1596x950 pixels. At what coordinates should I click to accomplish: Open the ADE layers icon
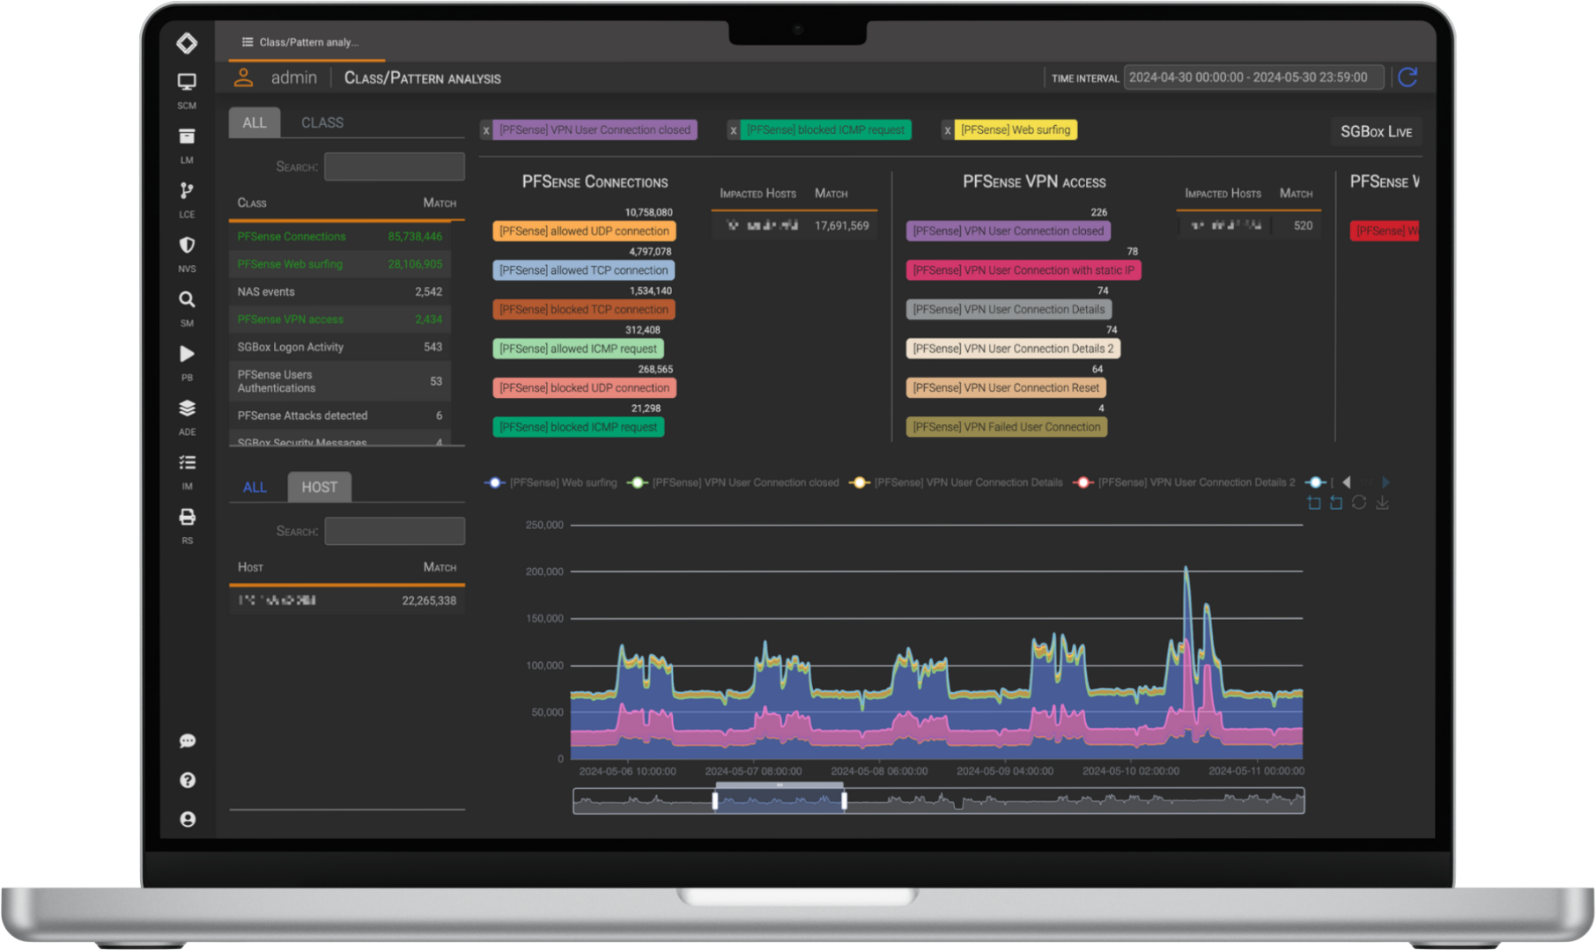click(187, 409)
